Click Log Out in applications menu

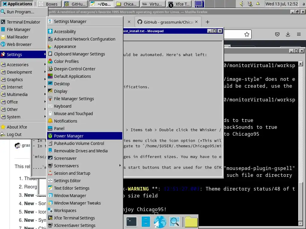pyautogui.click(x=23, y=134)
